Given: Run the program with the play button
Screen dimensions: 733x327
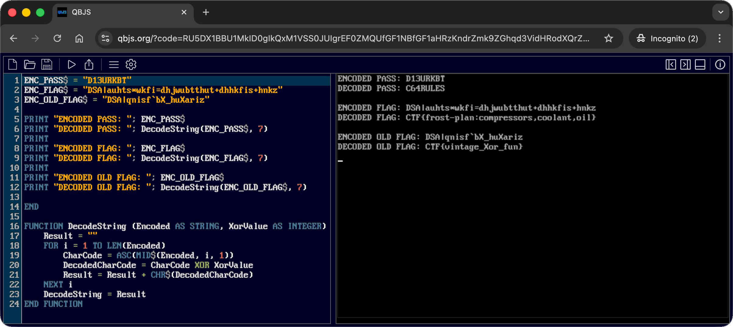Looking at the screenshot, I should (x=72, y=64).
